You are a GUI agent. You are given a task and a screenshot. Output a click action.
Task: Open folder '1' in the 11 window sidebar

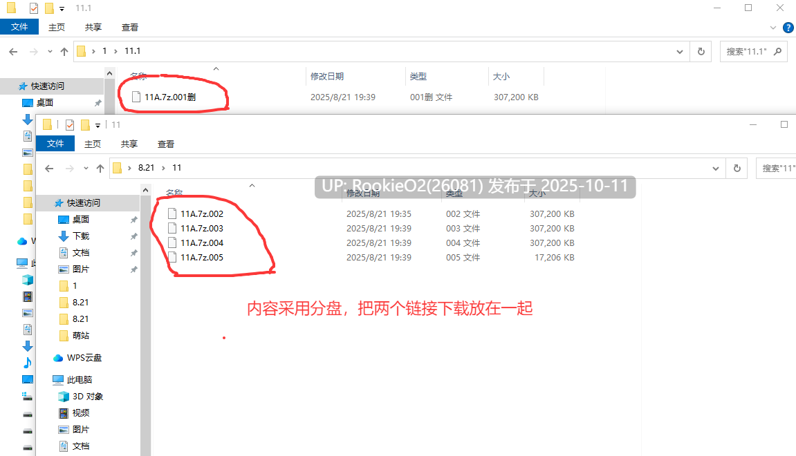(x=75, y=285)
